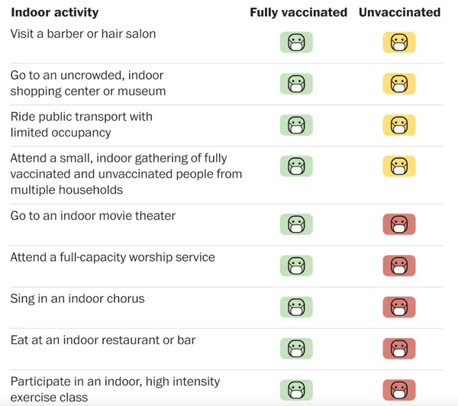Click yellow mask icon for small indoor gathering

point(399,166)
